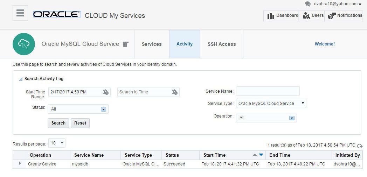
Task: Open the Status dropdown
Action: pos(78,109)
